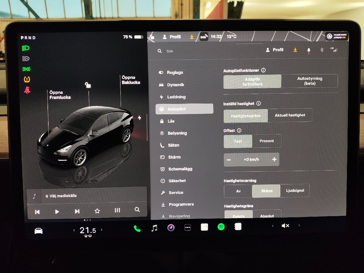Lower temperature with the left chevron
This screenshot has height=273, width=364.
coord(74,230)
